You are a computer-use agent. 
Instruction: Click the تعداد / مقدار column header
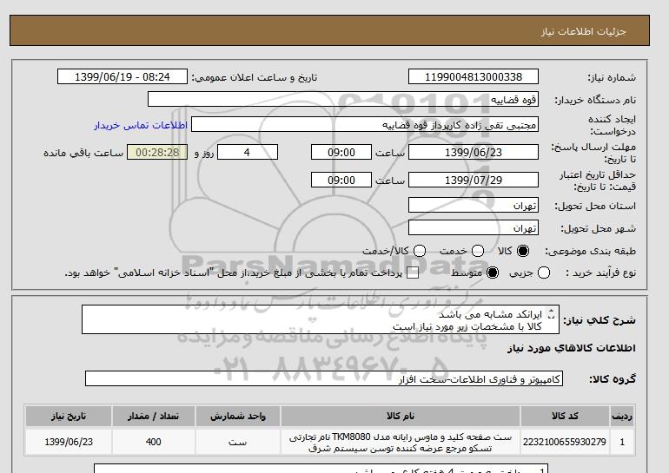[154, 416]
